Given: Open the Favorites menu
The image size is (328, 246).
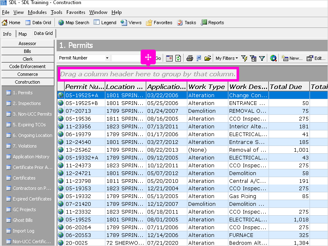Looking at the screenshot, I should [x=76, y=12].
